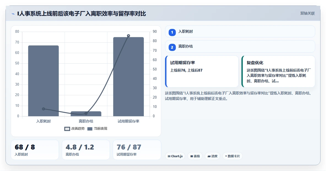
Task: Open the 试用期留存率 card
Action: pyautogui.click(x=202, y=71)
